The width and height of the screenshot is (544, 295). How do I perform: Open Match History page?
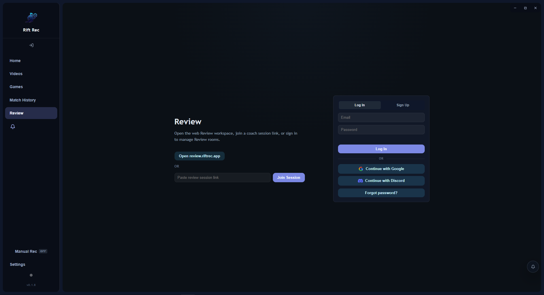(x=31, y=100)
